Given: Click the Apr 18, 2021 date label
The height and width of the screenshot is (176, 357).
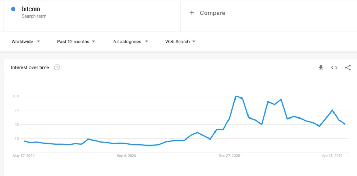Looking at the screenshot, I should 331,156.
